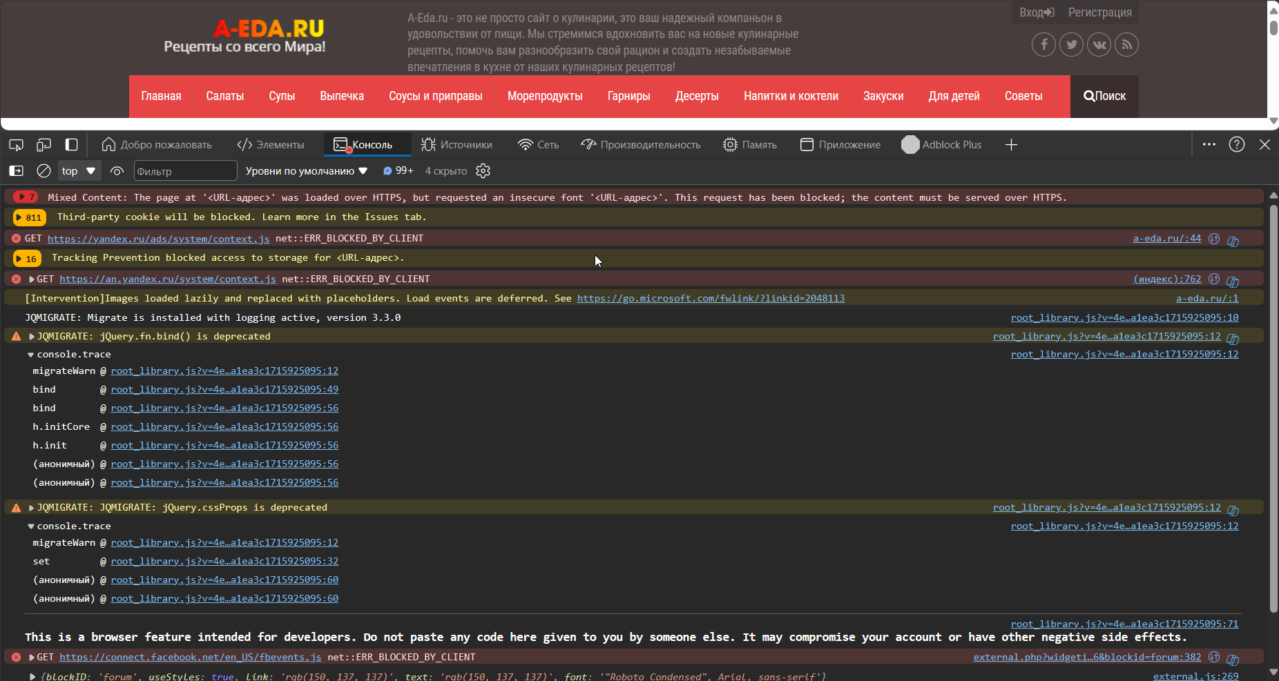Open the set trace root_library.js:32 link
Screen dimensions: 1279x681
tap(224, 562)
